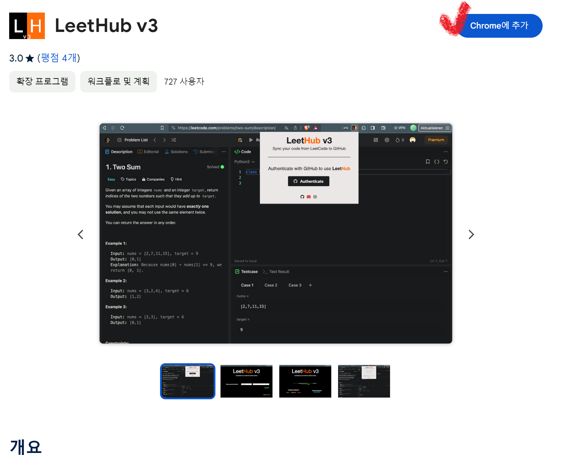The image size is (563, 455).
Task: Click the user avatar in preview
Action: tap(413, 140)
